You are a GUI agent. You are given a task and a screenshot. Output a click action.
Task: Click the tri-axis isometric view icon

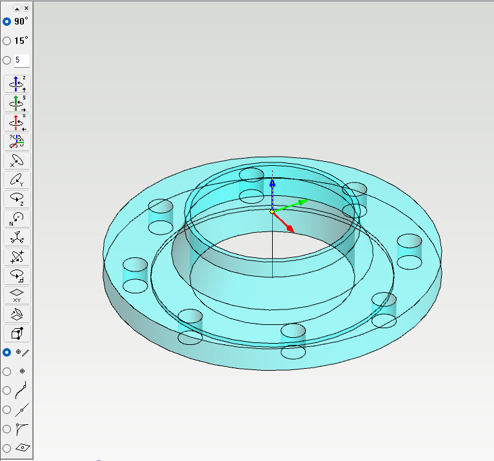click(x=17, y=237)
